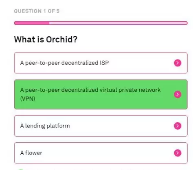The image size is (193, 170).
Task: Click the unfilled light part of the progress bar
Action: [118, 23]
